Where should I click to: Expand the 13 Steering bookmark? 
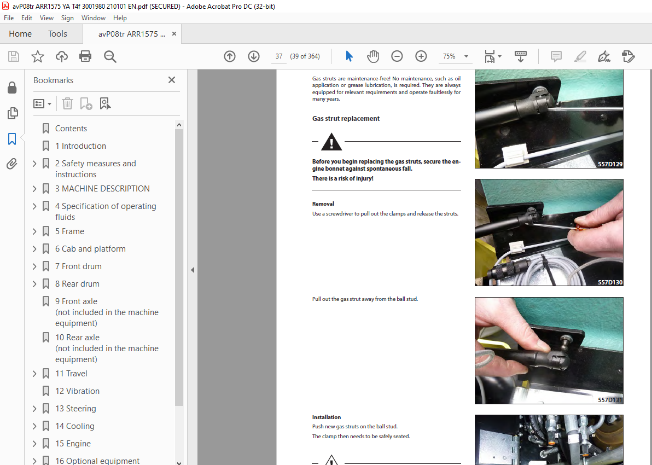[34, 409]
